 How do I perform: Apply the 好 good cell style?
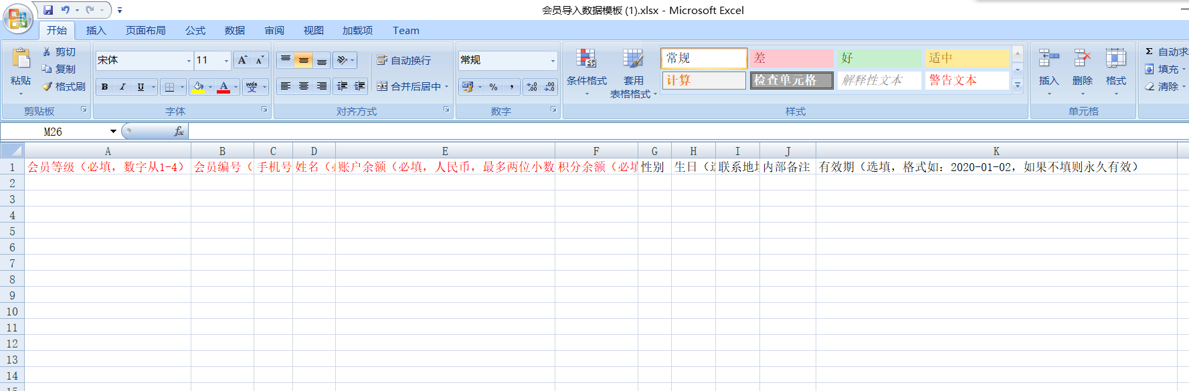[879, 58]
